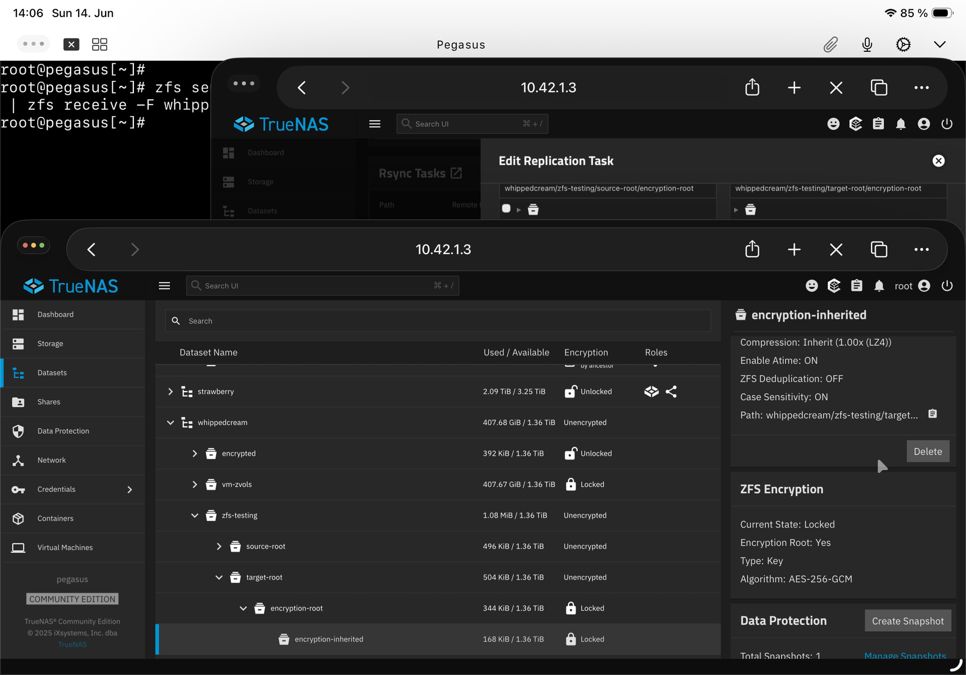Copy dataset path with clipboard icon
Viewport: 966px width, 675px height.
pyautogui.click(x=932, y=414)
